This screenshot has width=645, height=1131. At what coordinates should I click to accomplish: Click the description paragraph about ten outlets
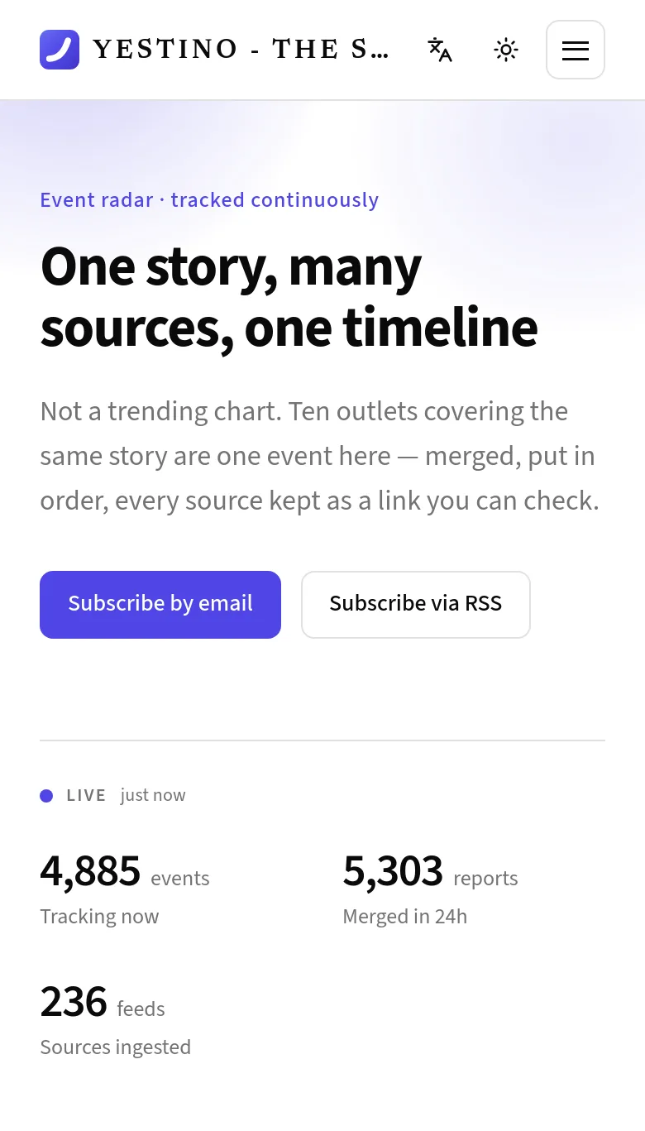pos(320,456)
